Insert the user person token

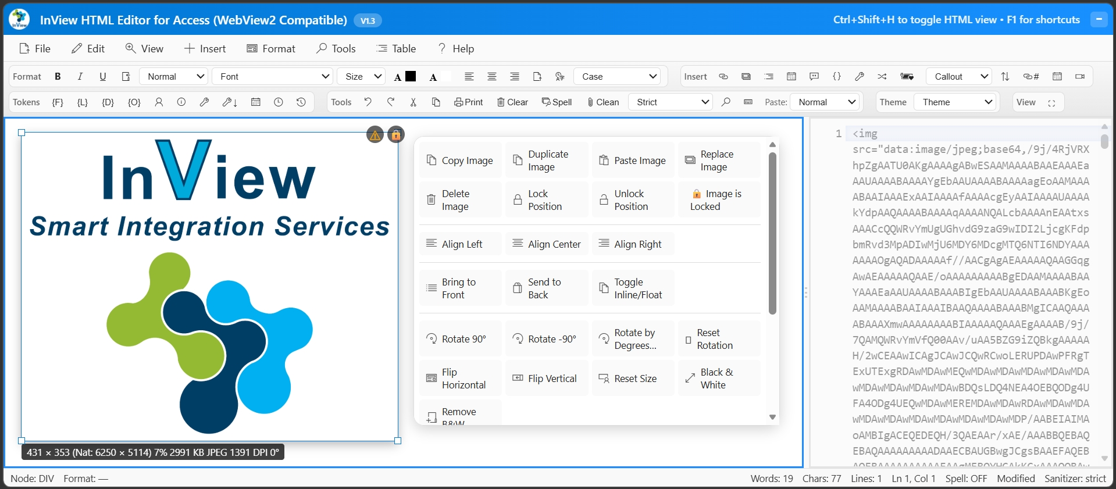(159, 102)
